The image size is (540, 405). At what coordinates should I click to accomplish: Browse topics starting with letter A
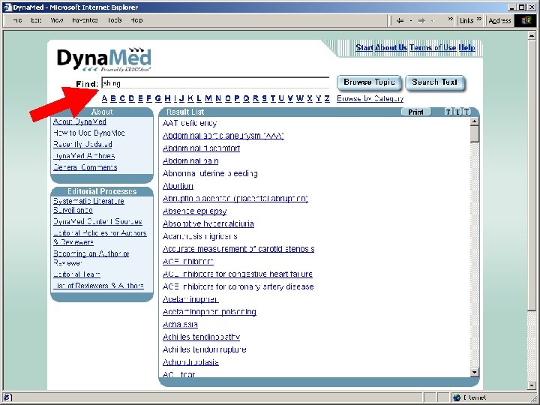(x=104, y=99)
